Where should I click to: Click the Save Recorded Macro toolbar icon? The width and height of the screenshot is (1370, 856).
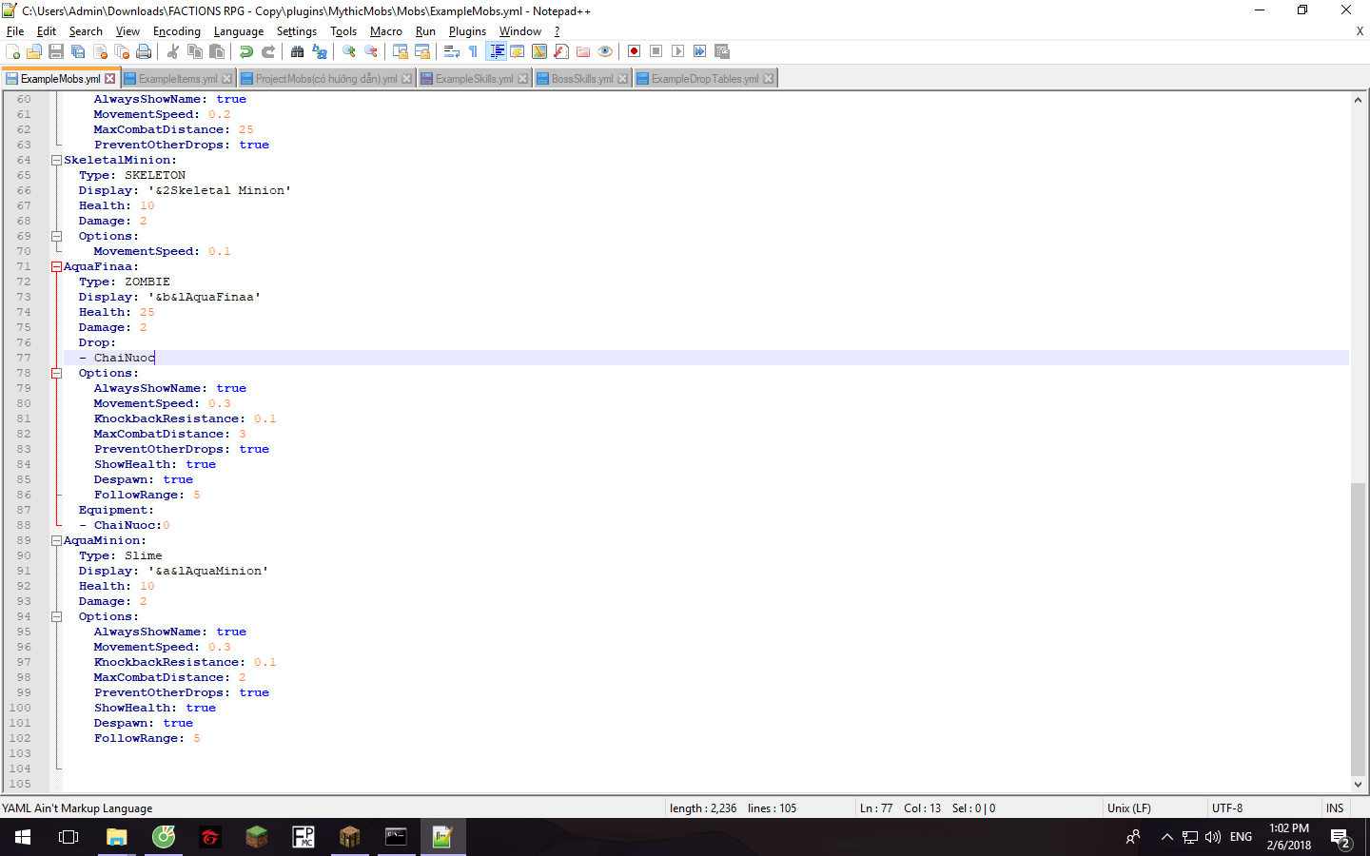[x=722, y=51]
